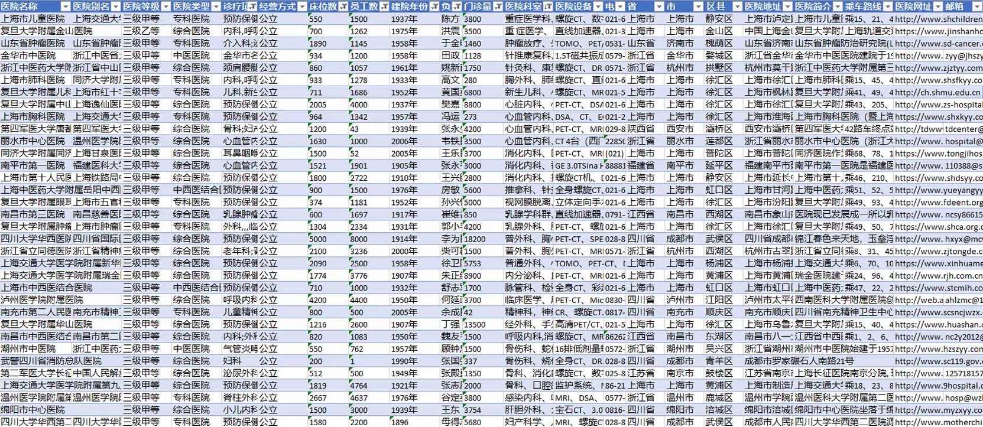The image size is (983, 427).
Task: Click the 婺城区 district cell
Action: pos(724,56)
